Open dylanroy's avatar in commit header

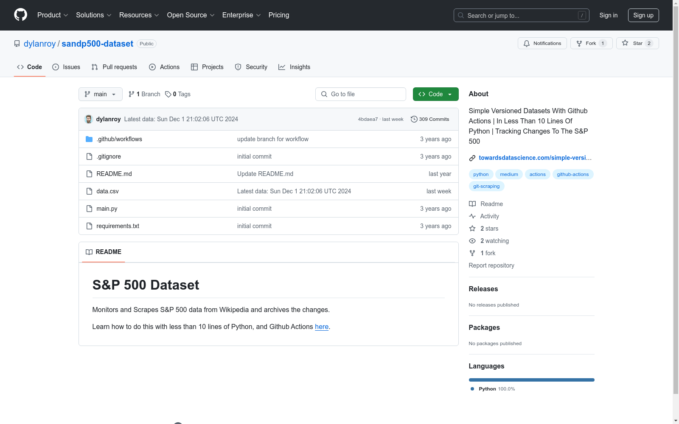click(89, 119)
